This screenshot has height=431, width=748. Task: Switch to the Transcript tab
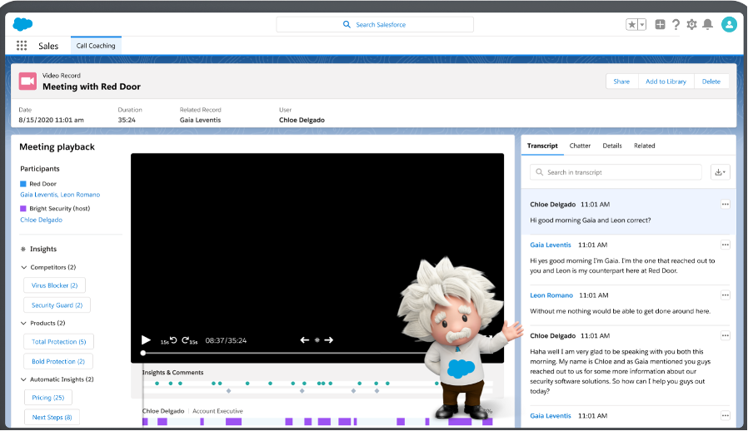coord(542,146)
